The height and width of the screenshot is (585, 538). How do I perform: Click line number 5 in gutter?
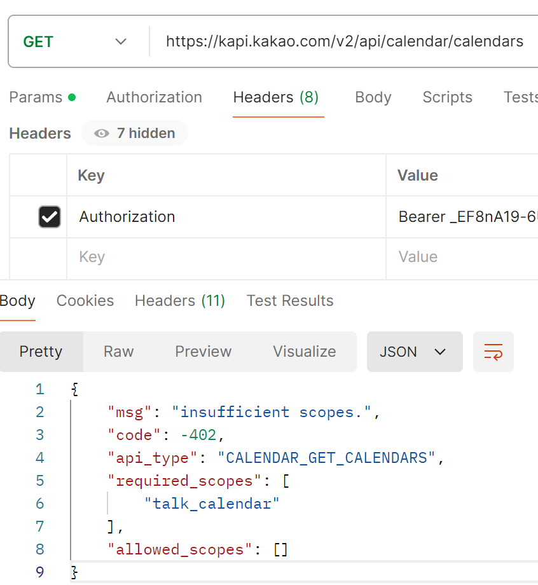tap(40, 481)
